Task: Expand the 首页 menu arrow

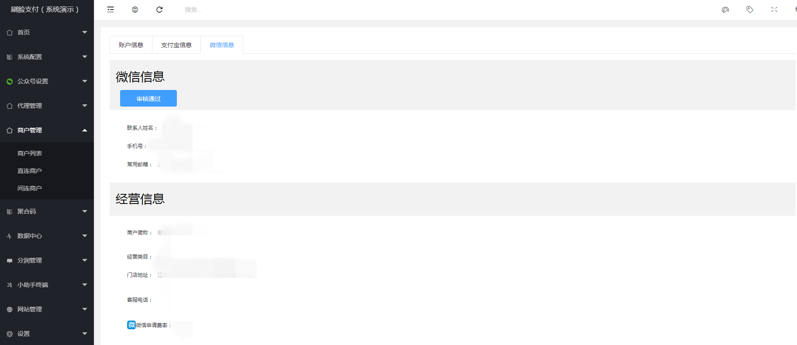Action: [85, 32]
